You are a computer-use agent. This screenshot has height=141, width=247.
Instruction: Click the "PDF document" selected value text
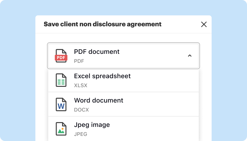pos(96,52)
